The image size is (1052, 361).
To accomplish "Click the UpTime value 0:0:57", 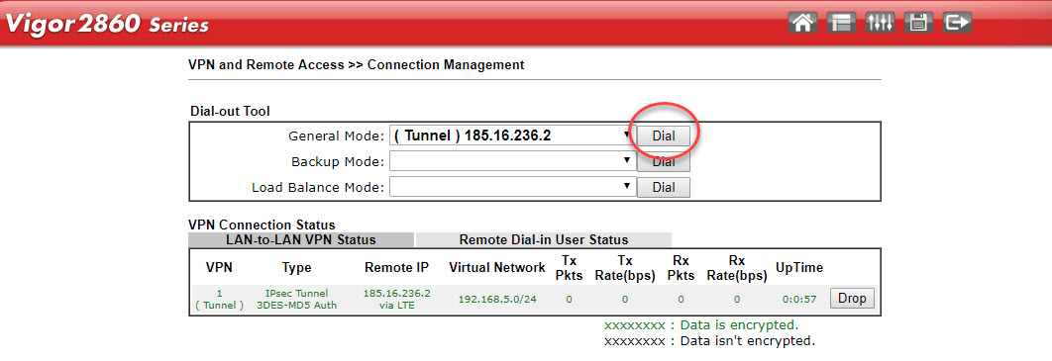I will click(799, 300).
